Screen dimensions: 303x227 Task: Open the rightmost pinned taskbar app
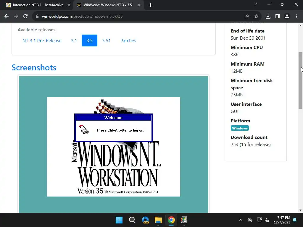(184, 220)
